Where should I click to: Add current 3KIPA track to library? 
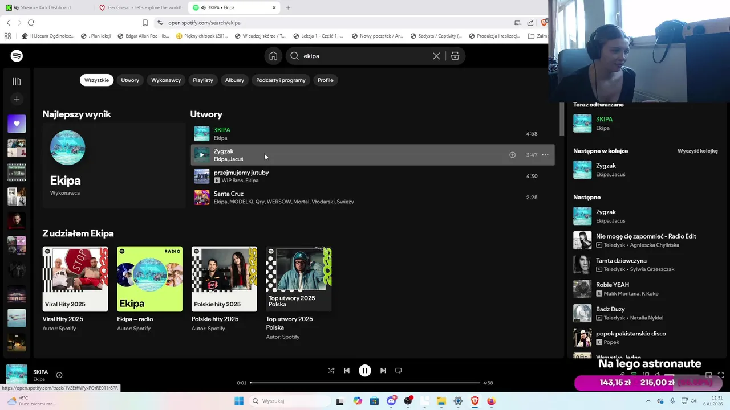(x=59, y=375)
